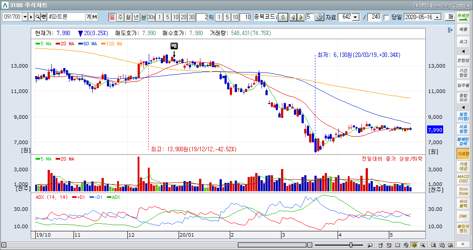Screen dimensions: 473x250
Task: Open the 로그 sidebar tab
Action: pyautogui.click(x=463, y=41)
